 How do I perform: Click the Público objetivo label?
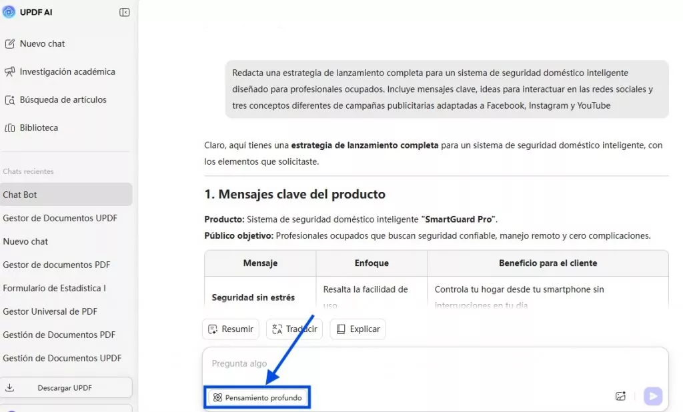pyautogui.click(x=239, y=236)
